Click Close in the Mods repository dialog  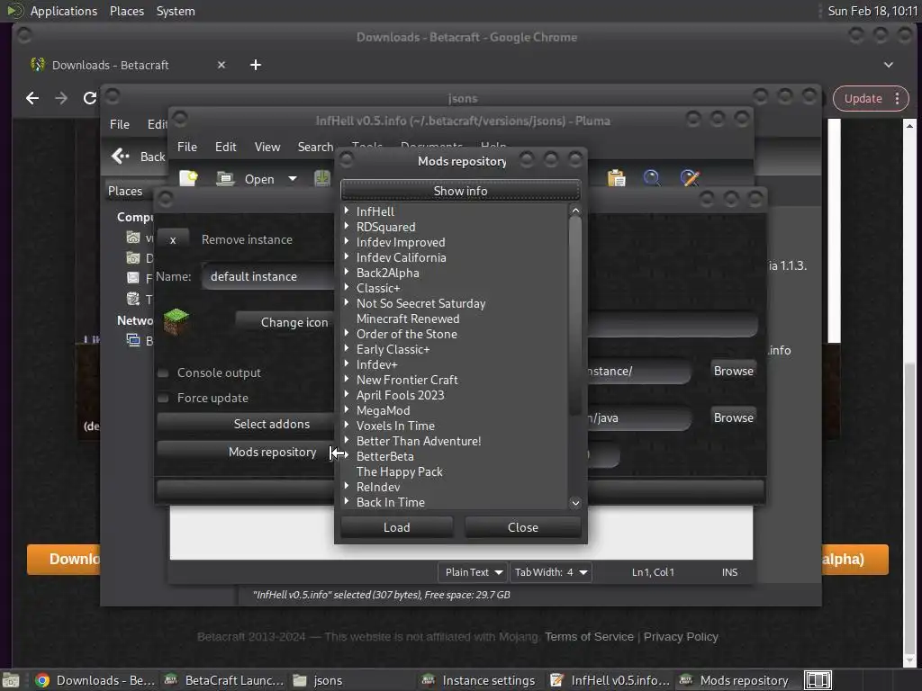coord(523,527)
